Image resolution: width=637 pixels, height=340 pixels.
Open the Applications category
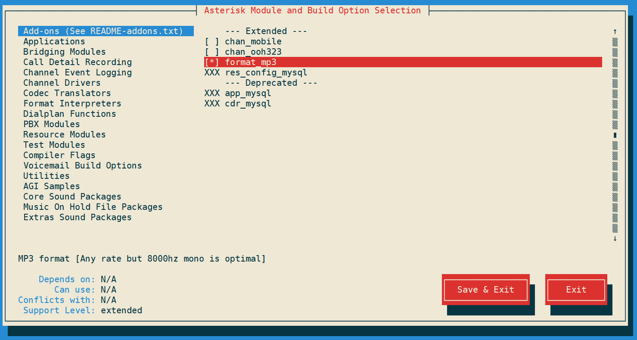click(x=54, y=41)
